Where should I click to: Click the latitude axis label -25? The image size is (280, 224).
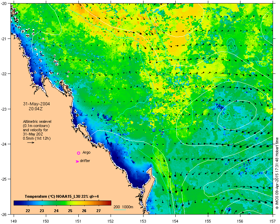(3, 179)
